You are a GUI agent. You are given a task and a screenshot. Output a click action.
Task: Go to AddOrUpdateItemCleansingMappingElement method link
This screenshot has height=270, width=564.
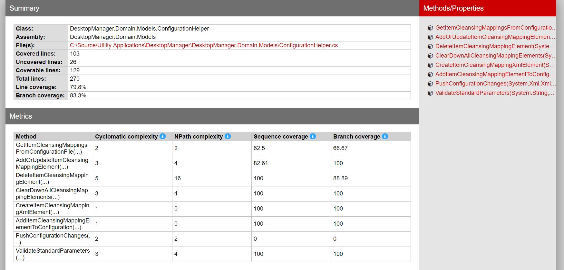click(495, 37)
